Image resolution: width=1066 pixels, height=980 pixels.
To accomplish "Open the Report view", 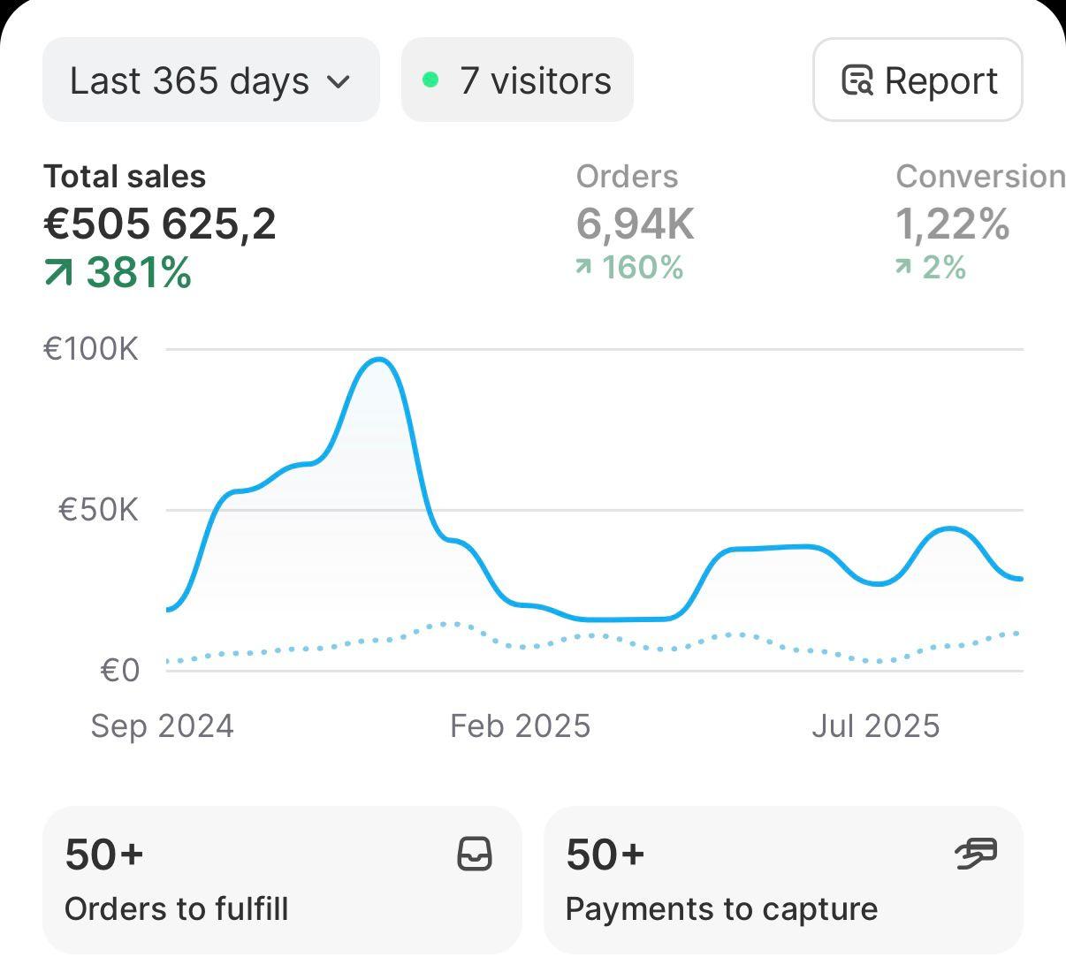I will tap(917, 80).
